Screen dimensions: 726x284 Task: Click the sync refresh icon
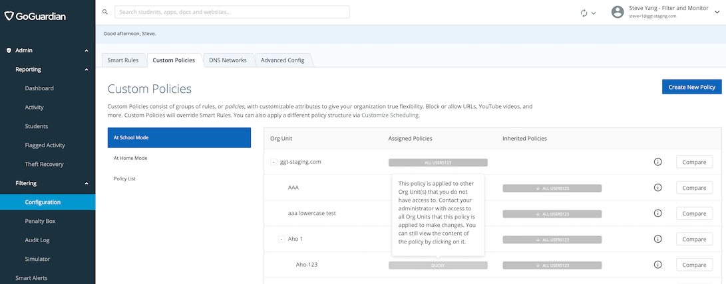(x=584, y=13)
